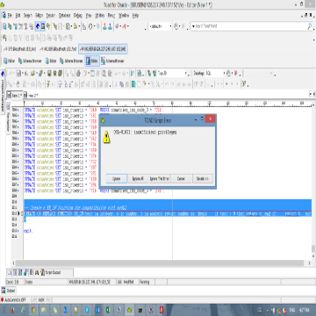
Task: Click the Search ToadWorld input field
Action: pyautogui.click(x=250, y=26)
